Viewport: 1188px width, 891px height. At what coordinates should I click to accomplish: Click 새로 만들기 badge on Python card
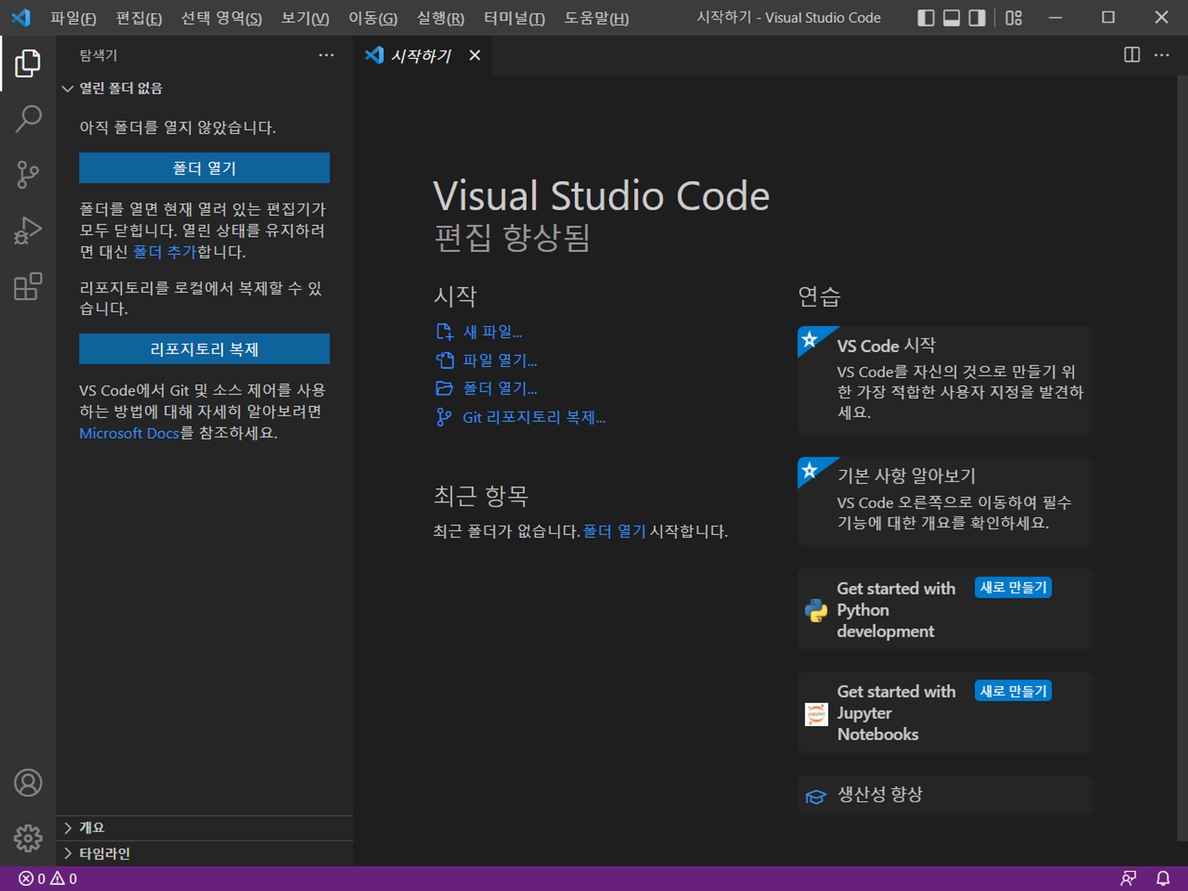tap(1013, 587)
